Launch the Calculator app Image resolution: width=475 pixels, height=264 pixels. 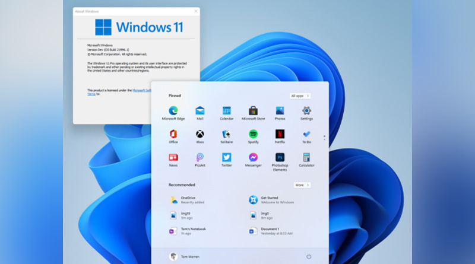306,160
